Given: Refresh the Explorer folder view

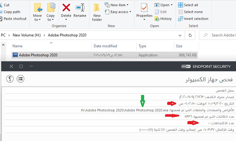Looking at the screenshot, I should pyautogui.click(x=190, y=35).
